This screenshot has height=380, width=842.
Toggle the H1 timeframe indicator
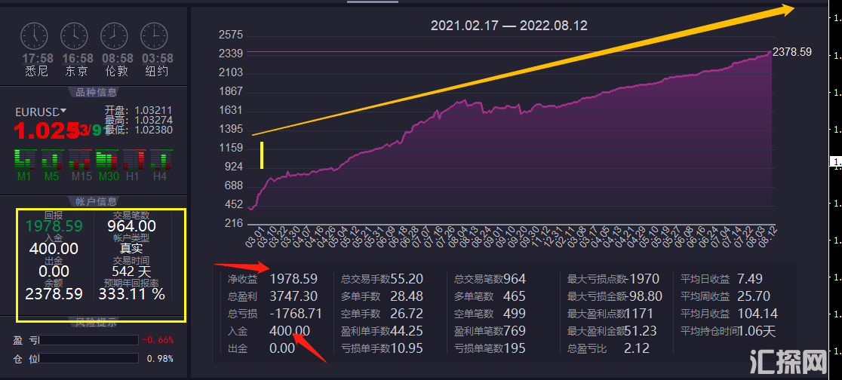pos(133,159)
